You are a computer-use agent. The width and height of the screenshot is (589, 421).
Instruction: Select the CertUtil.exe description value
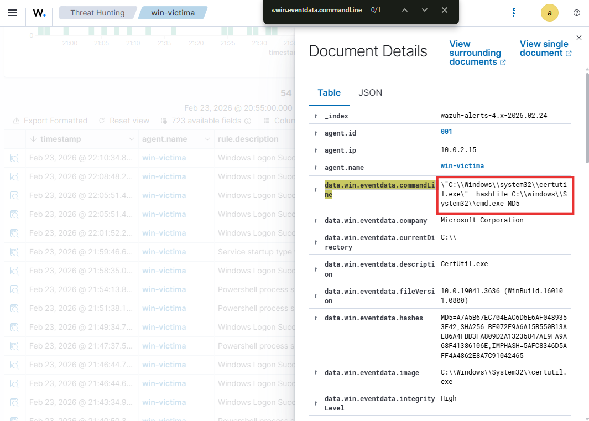point(465,264)
